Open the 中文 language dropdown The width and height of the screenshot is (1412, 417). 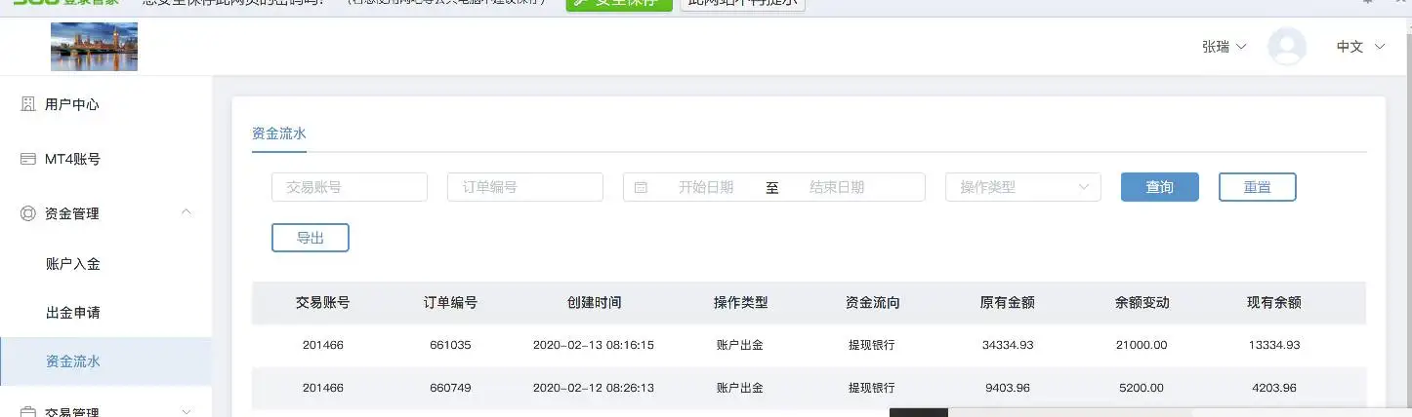coord(1360,47)
